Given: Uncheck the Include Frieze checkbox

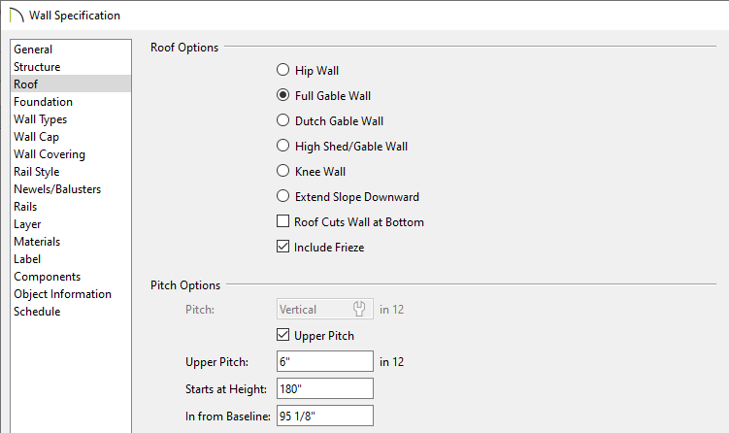Looking at the screenshot, I should (x=282, y=247).
